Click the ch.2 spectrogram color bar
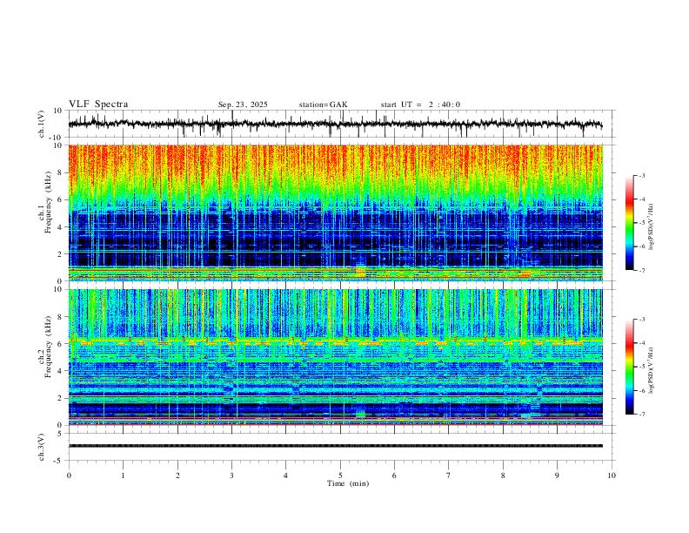 click(x=629, y=367)
